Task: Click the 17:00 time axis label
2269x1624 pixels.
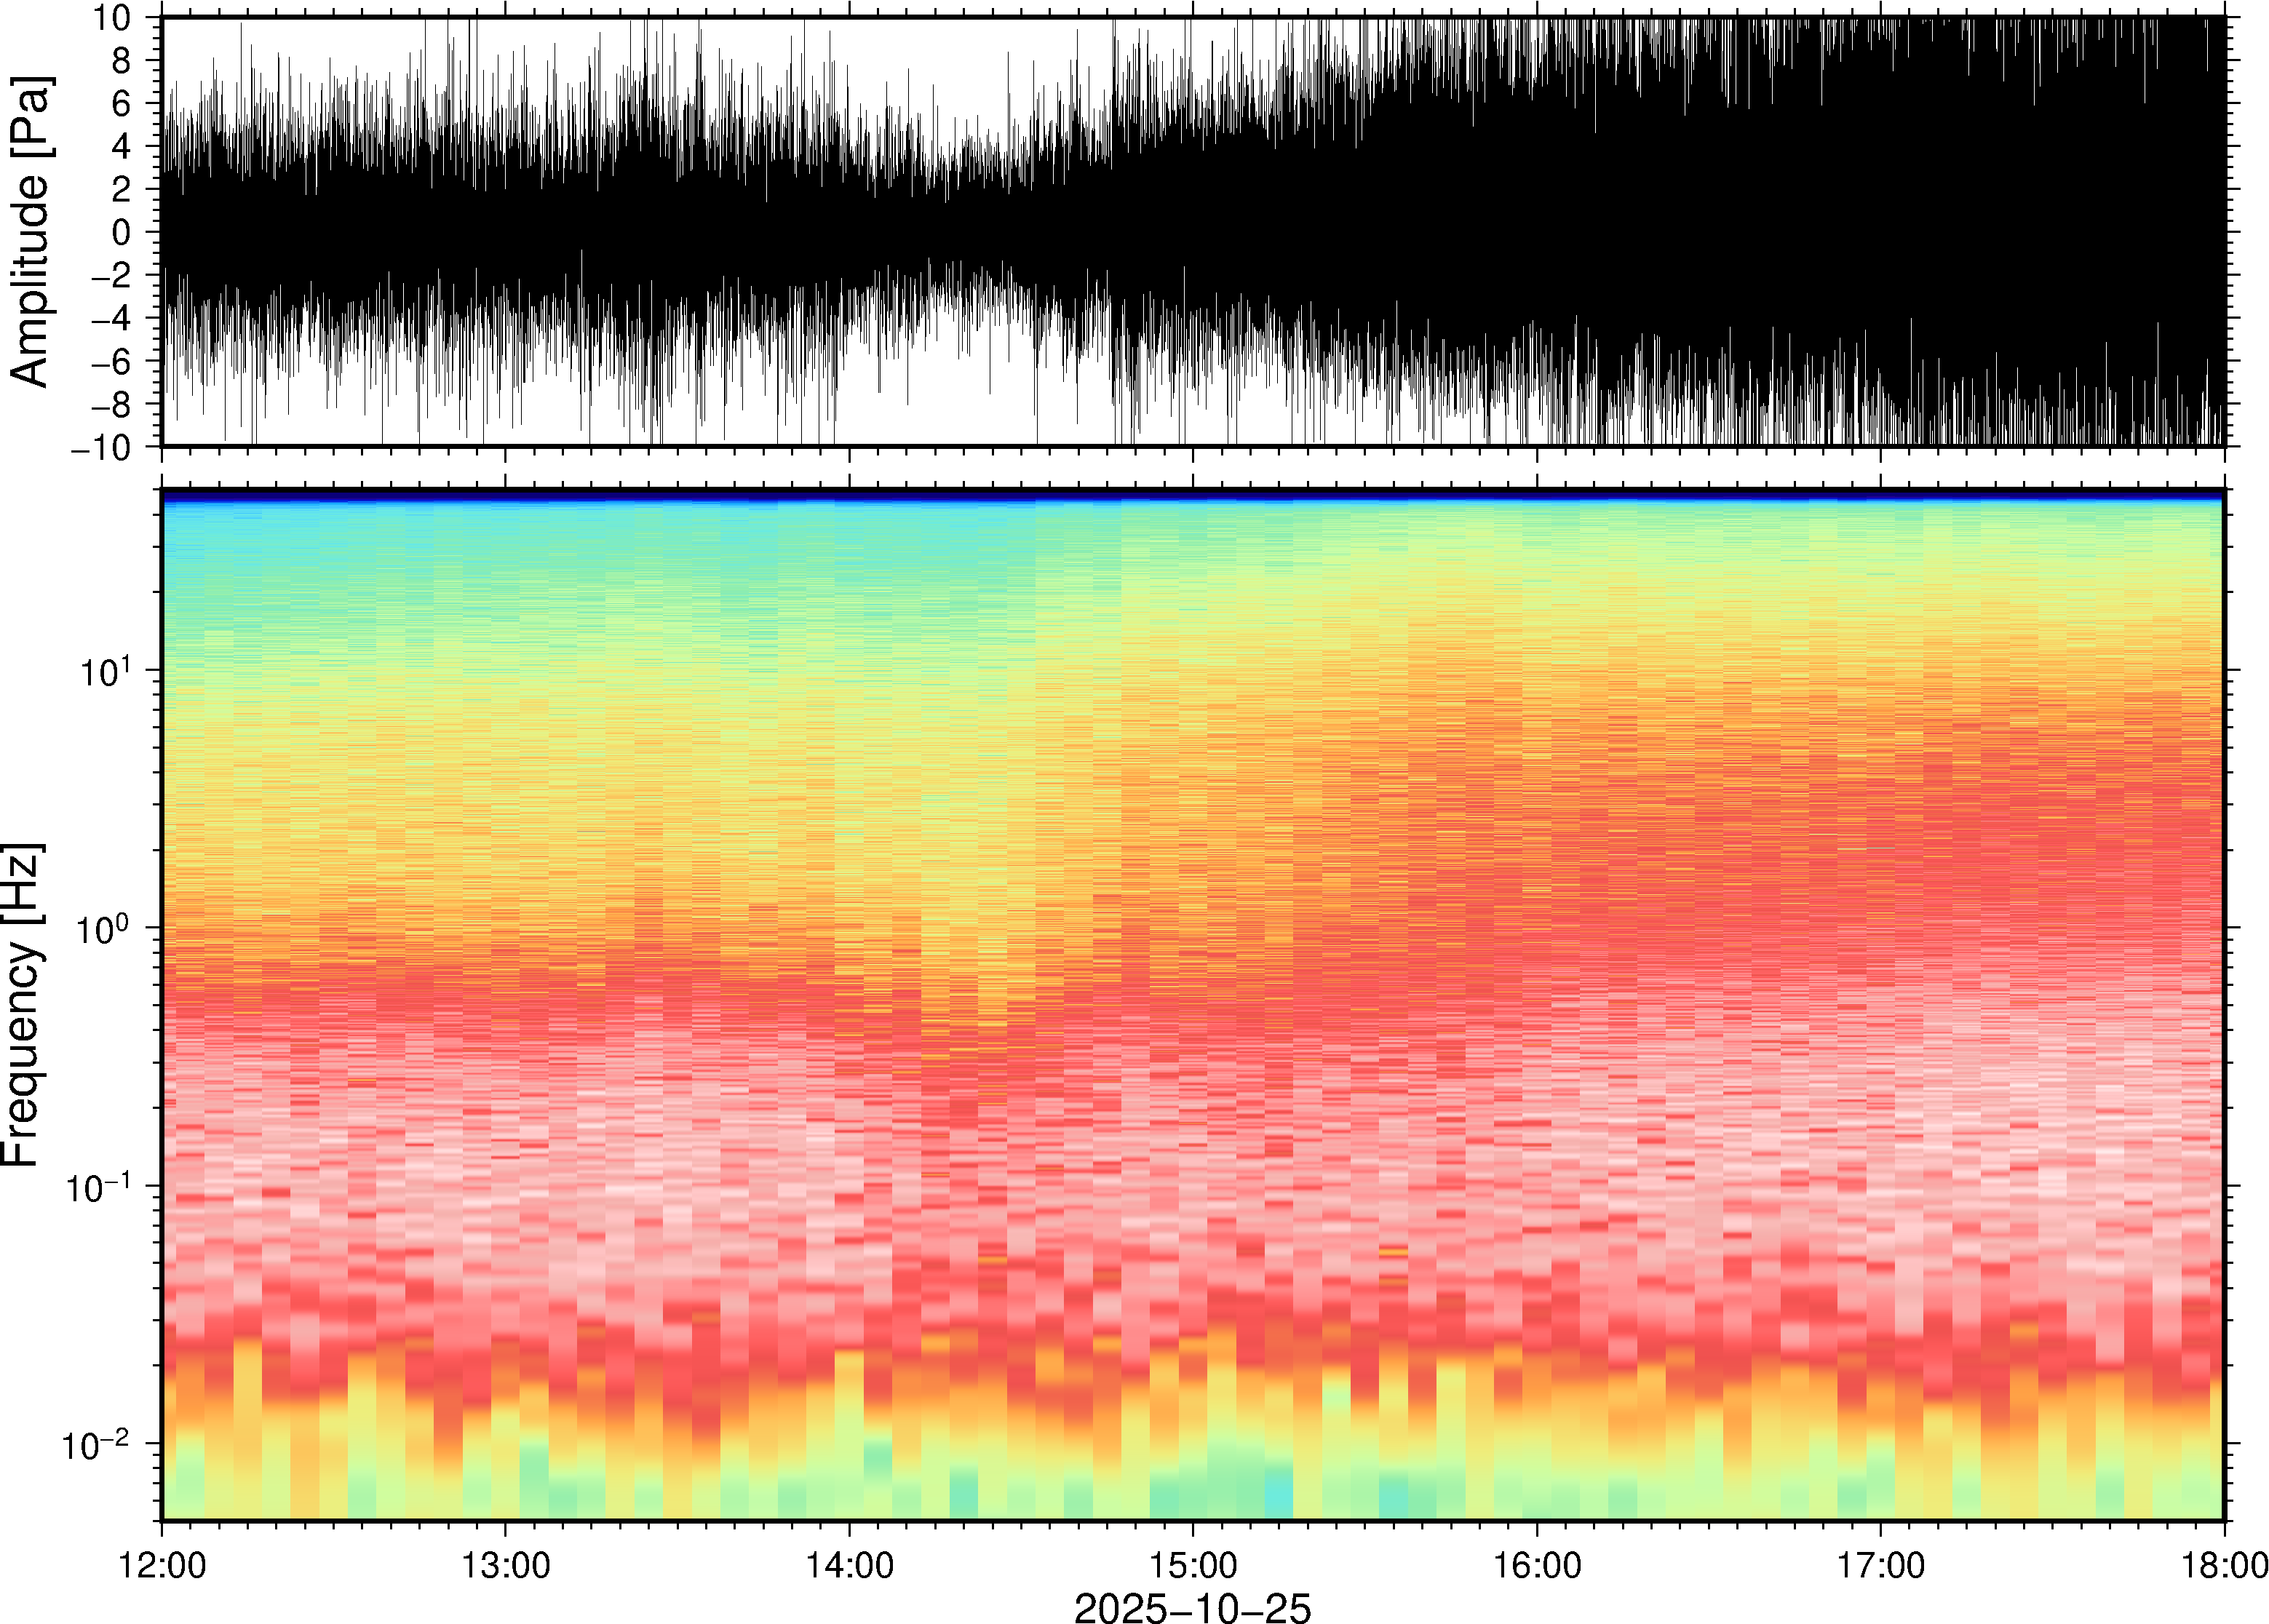Action: pos(1880,1565)
